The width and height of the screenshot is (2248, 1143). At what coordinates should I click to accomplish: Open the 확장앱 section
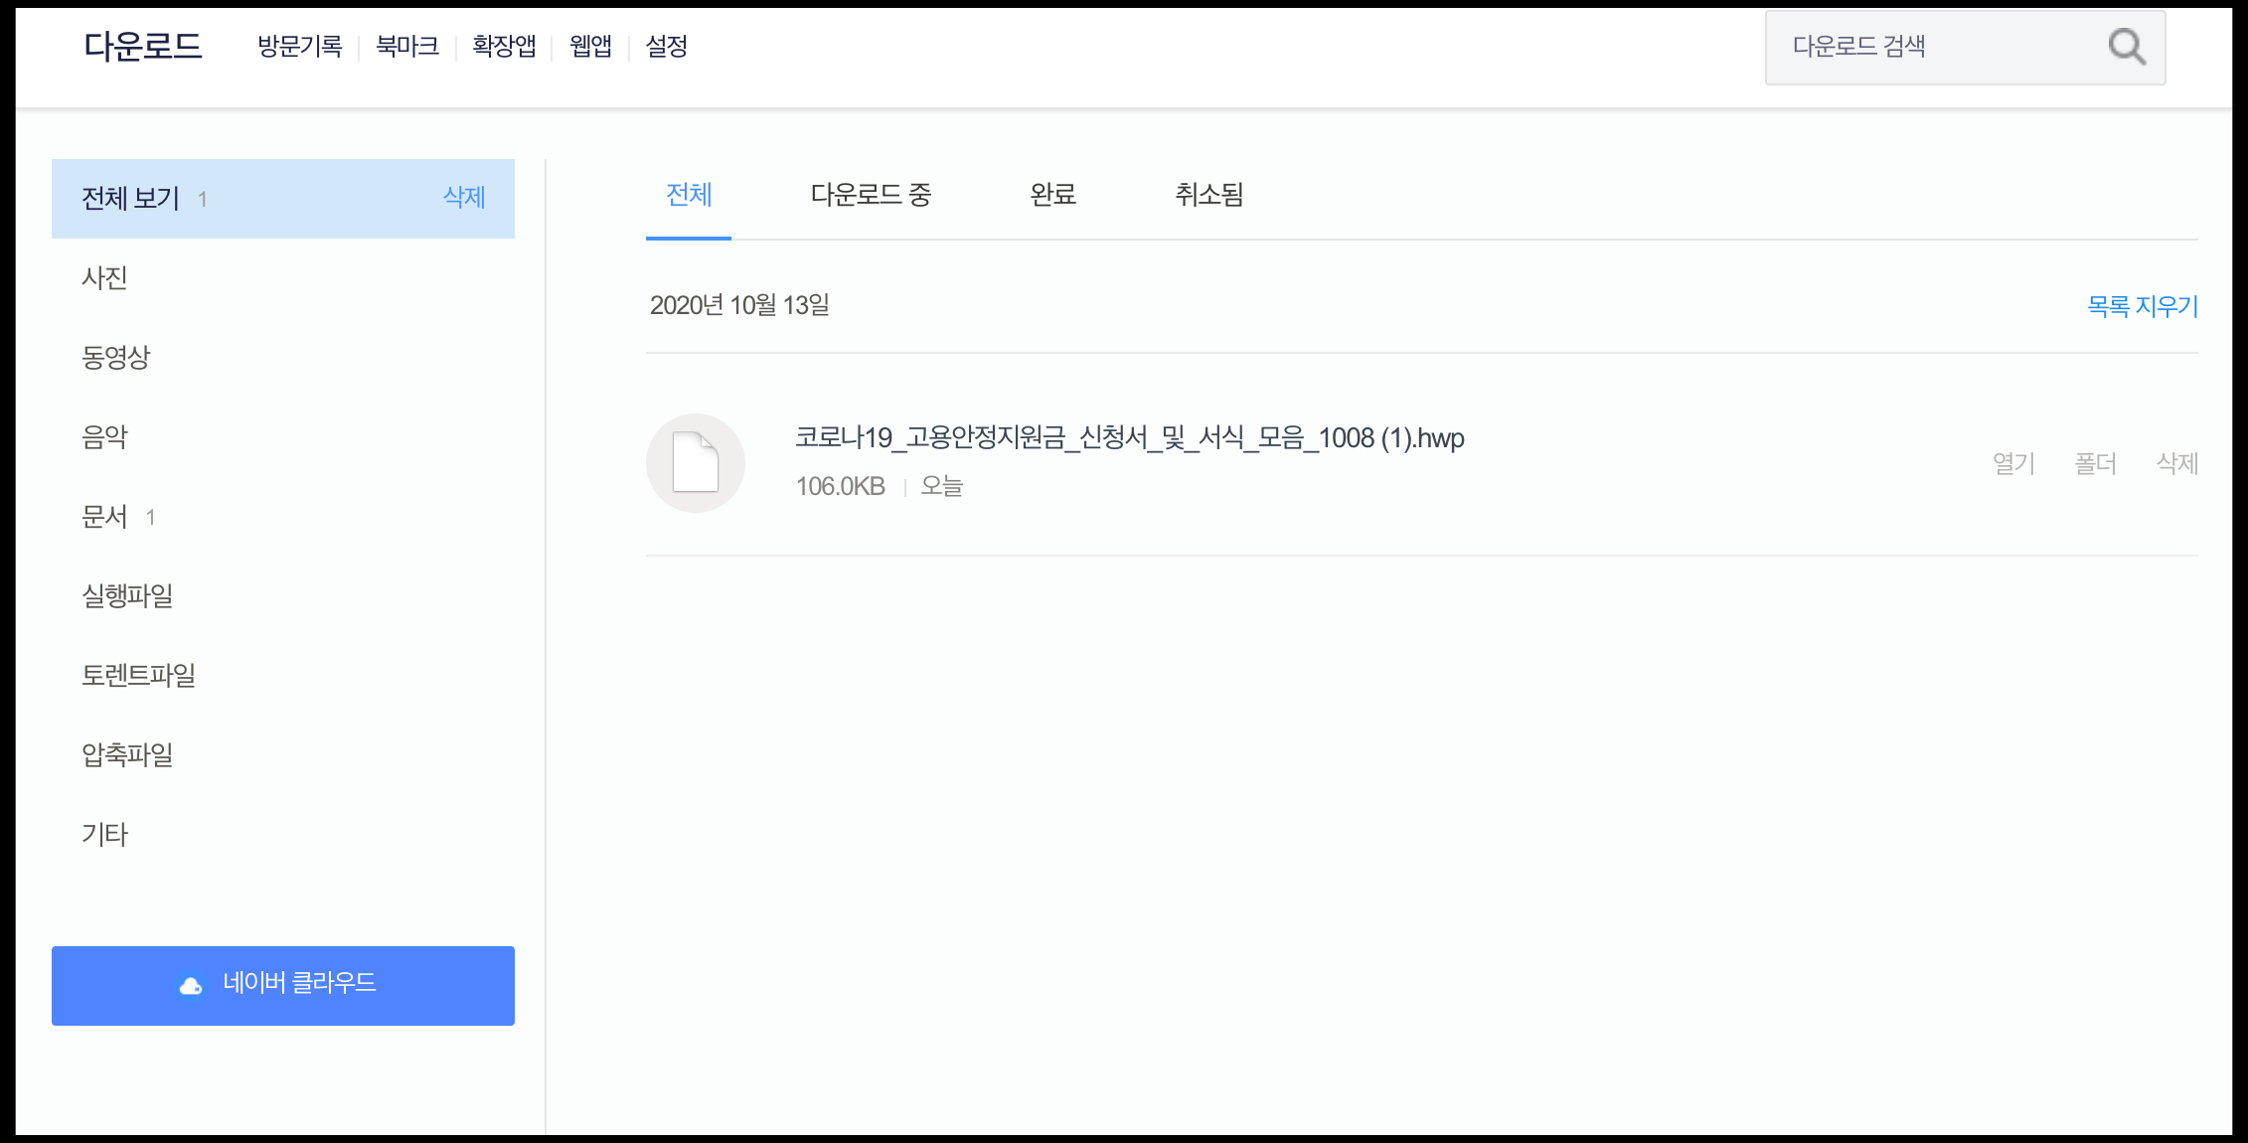[504, 47]
